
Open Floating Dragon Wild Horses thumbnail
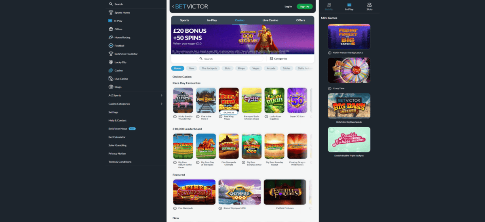(297, 146)
